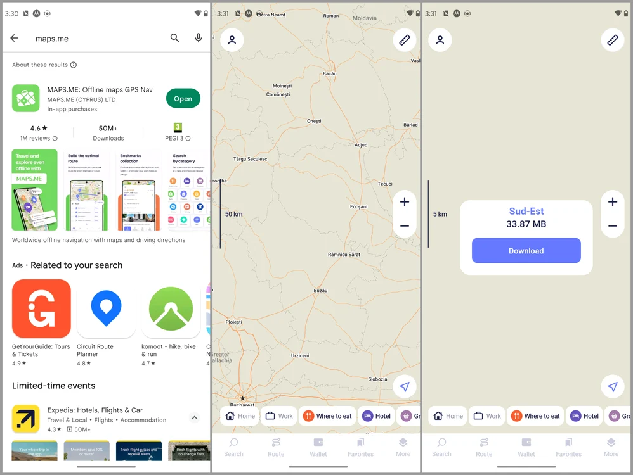This screenshot has height=475, width=633.
Task: Open Wallet tab on middle map screen
Action: [318, 447]
